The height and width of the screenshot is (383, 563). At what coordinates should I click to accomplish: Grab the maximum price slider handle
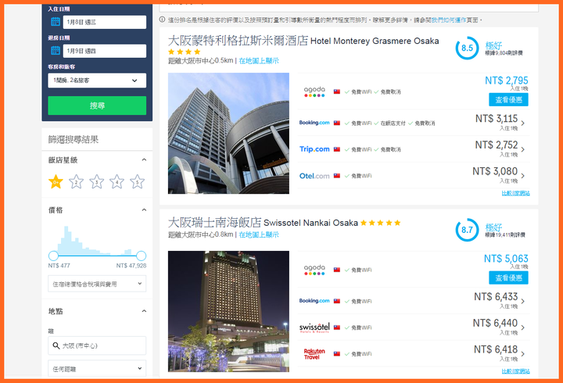coord(141,256)
